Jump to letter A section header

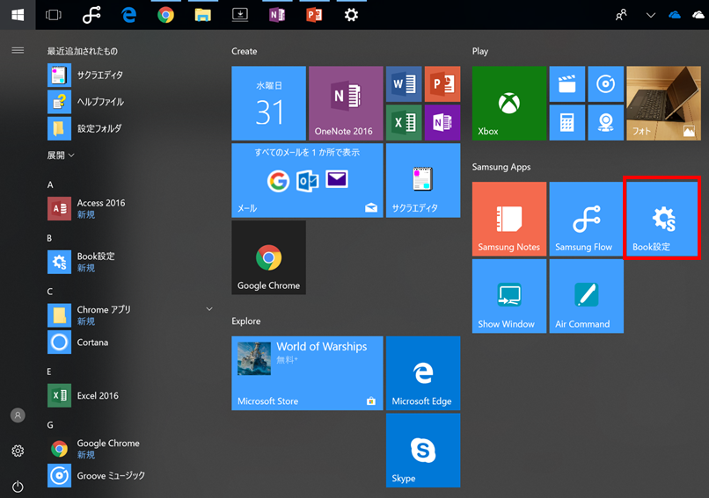pyautogui.click(x=50, y=184)
